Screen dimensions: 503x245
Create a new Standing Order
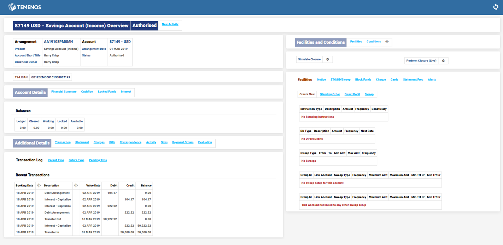[x=330, y=94]
